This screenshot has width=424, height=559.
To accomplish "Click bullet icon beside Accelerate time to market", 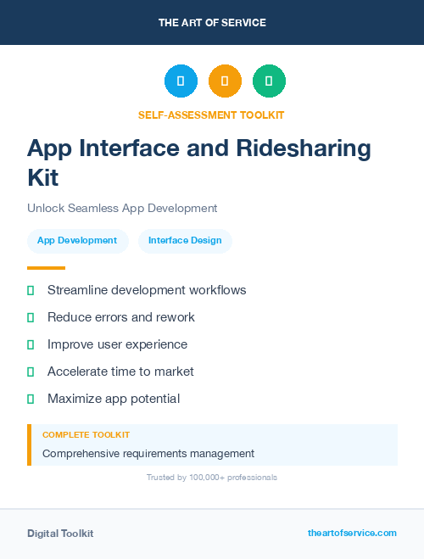I will tap(31, 372).
